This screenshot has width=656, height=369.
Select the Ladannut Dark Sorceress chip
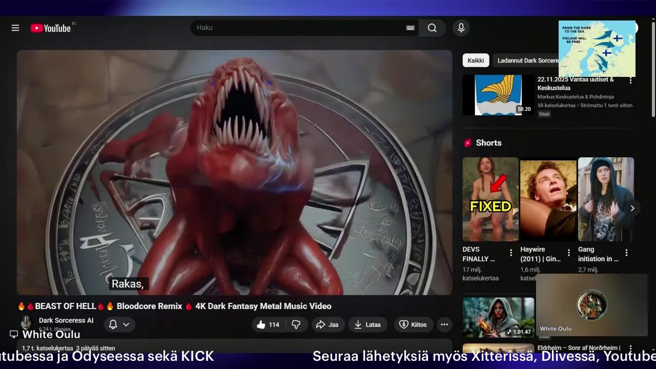point(527,60)
